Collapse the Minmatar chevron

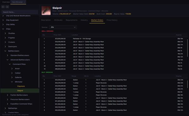click(x=12, y=82)
